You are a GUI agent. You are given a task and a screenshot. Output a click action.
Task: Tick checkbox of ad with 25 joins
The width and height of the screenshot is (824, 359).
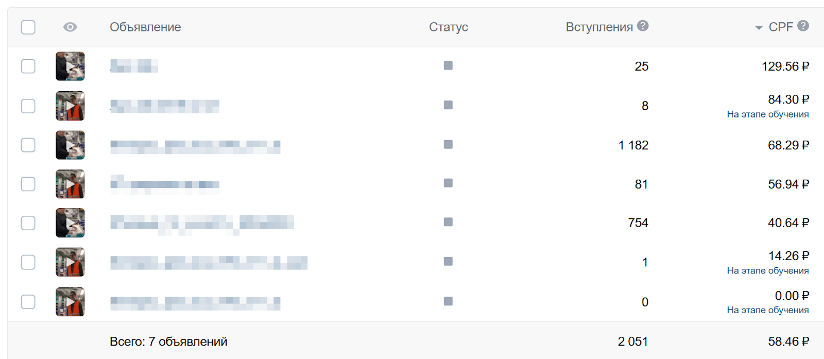tap(28, 66)
